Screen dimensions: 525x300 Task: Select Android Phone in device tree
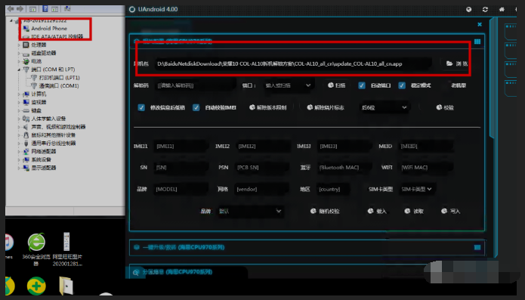coord(49,29)
